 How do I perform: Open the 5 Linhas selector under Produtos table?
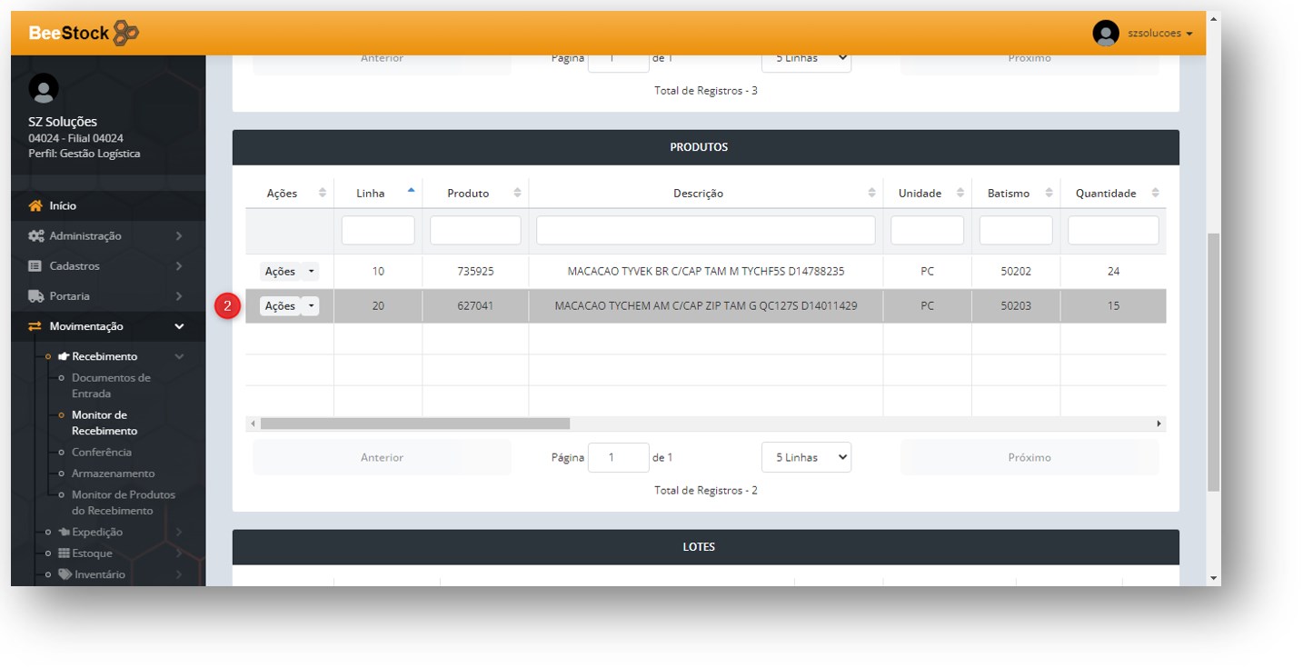click(x=806, y=457)
